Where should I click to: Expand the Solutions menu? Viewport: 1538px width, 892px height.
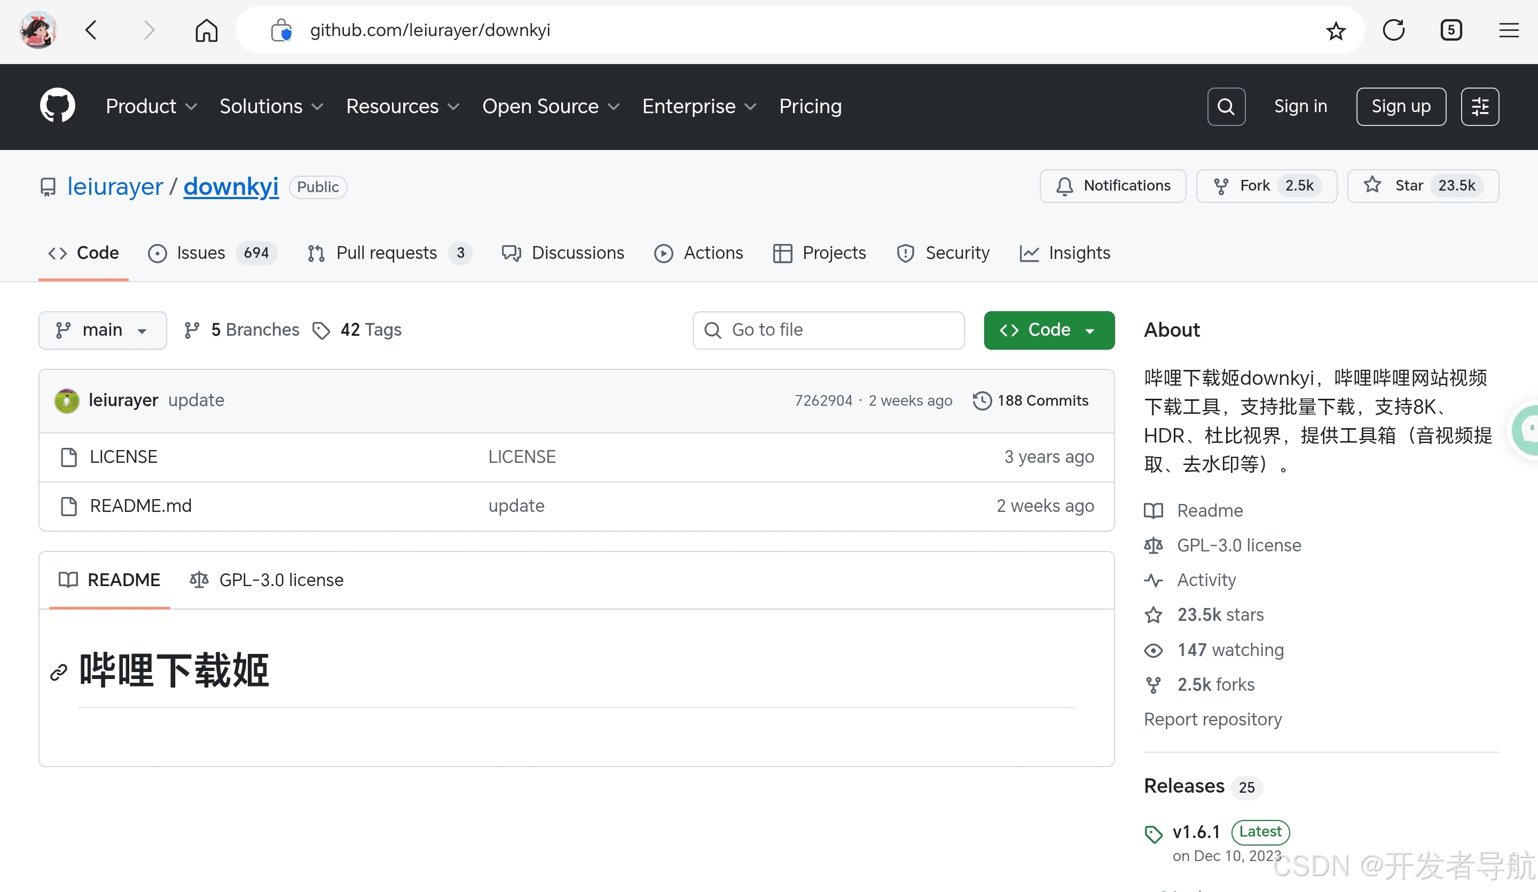(272, 107)
